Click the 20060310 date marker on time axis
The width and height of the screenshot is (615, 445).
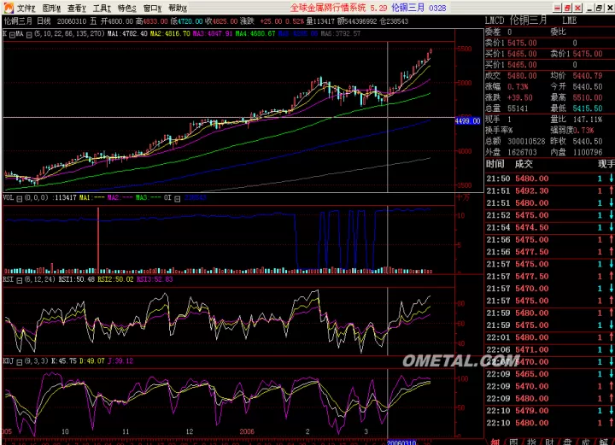401,442
